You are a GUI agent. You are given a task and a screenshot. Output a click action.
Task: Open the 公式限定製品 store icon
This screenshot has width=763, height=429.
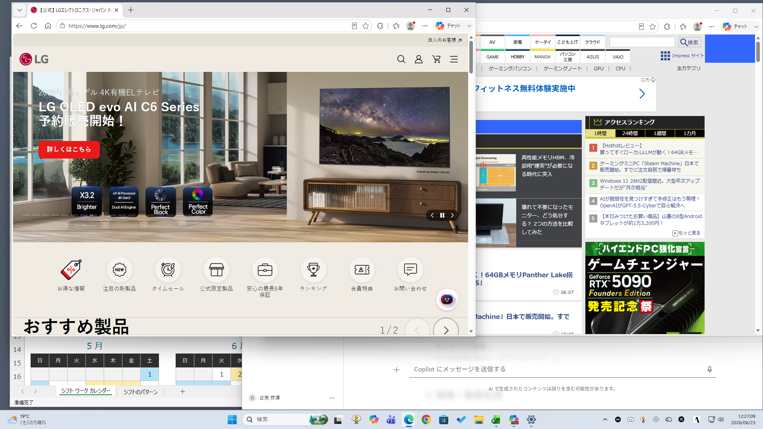pos(217,270)
